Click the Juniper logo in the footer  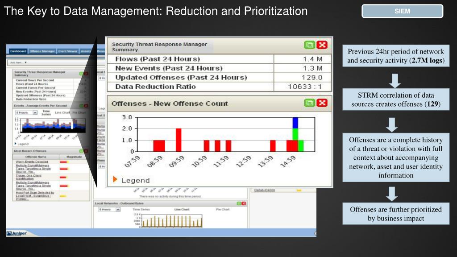tap(17, 233)
